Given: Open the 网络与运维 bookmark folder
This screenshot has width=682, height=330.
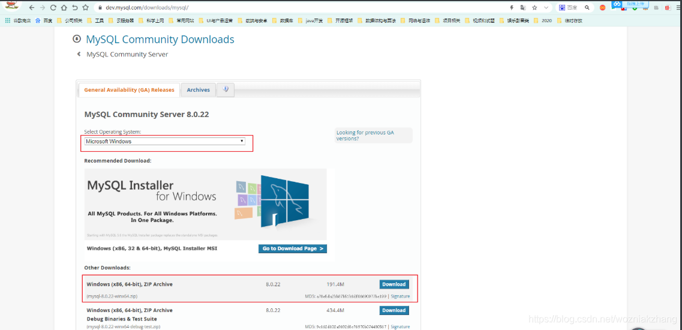Looking at the screenshot, I should [x=415, y=20].
